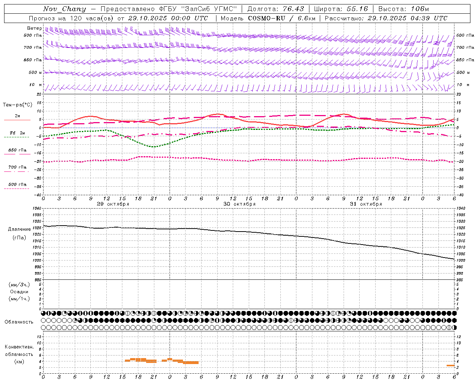Click the date label "30 октября"
The height and width of the screenshot is (380, 476).
coord(239,204)
